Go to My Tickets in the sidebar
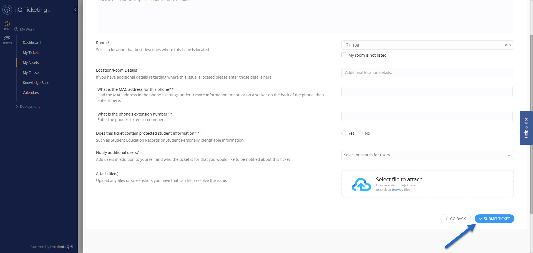The width and height of the screenshot is (533, 253). (31, 52)
